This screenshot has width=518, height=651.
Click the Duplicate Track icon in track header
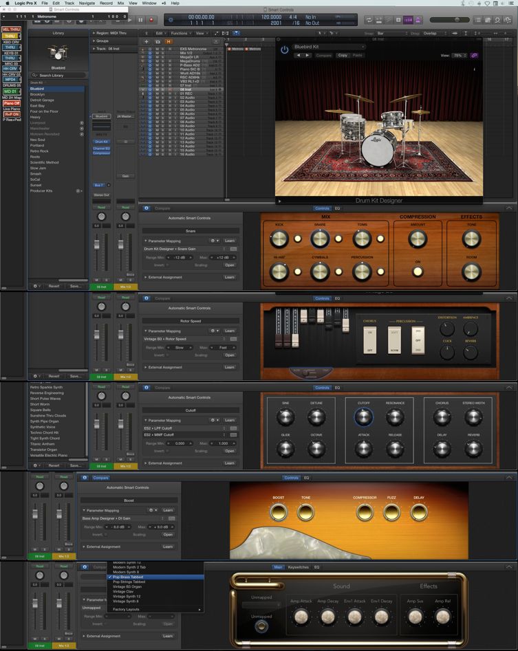pos(158,41)
